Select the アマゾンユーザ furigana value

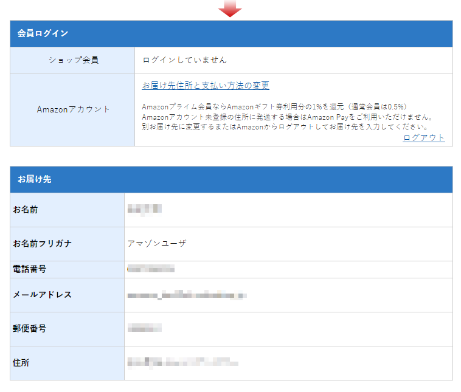point(157,244)
